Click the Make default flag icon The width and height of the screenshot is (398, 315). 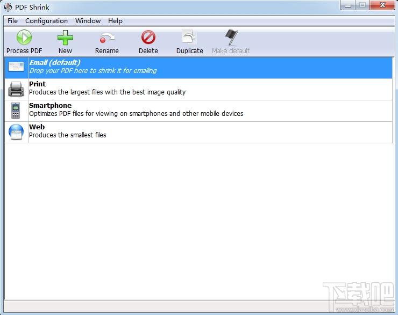click(231, 37)
